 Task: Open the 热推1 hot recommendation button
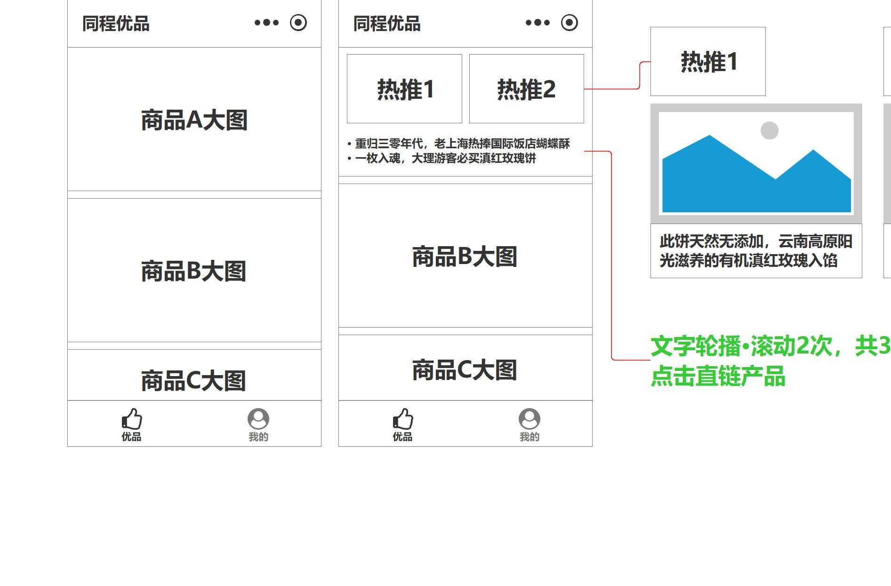tap(404, 88)
